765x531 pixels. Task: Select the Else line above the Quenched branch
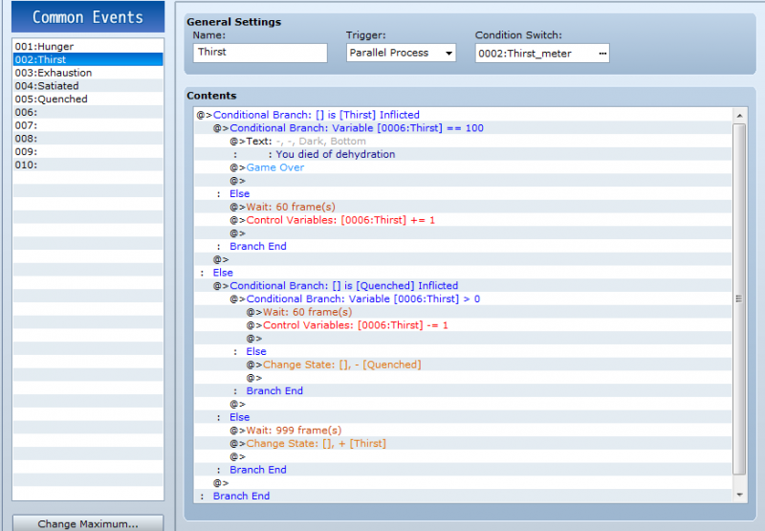(463, 273)
